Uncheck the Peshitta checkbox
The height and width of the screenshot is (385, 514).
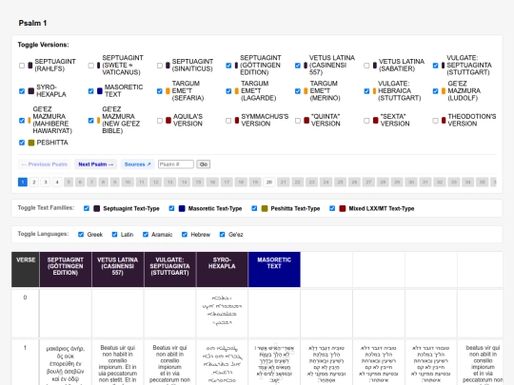click(22, 143)
